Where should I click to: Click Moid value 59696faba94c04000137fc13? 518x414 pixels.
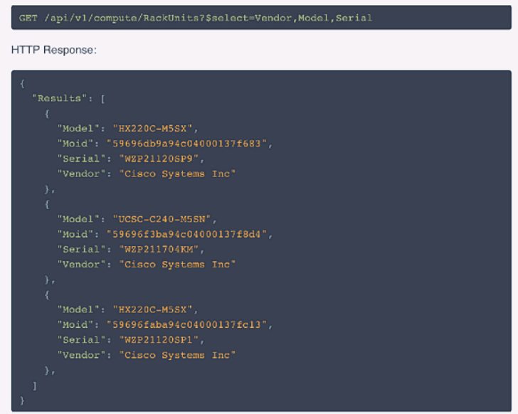[x=186, y=325]
